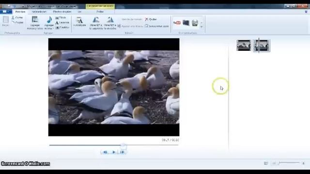Expand the share gallery down arrow
The height and width of the screenshot is (174, 310).
pos(201,27)
